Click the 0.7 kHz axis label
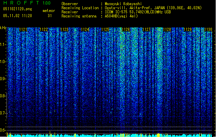 click(3, 113)
